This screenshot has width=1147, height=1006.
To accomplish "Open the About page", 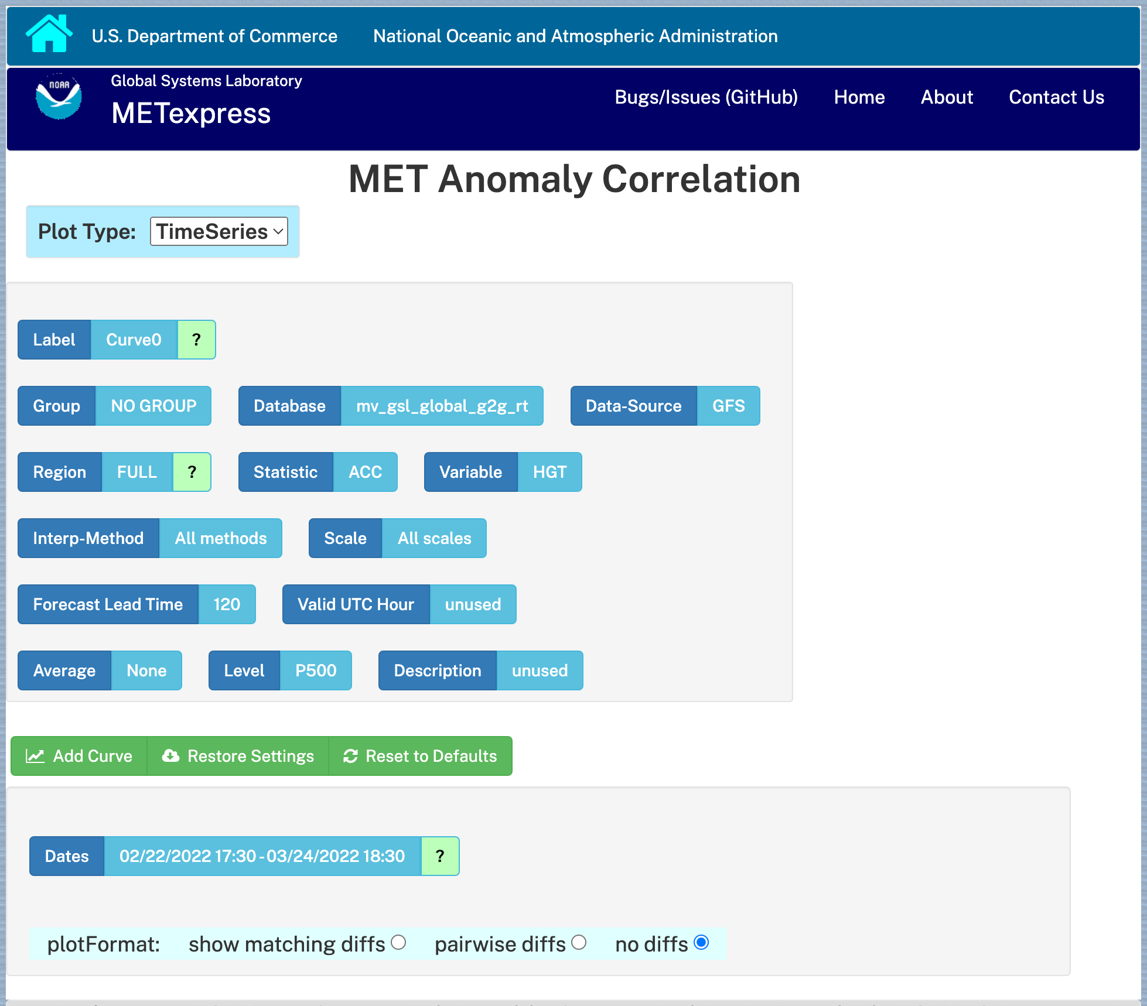I will 947,97.
